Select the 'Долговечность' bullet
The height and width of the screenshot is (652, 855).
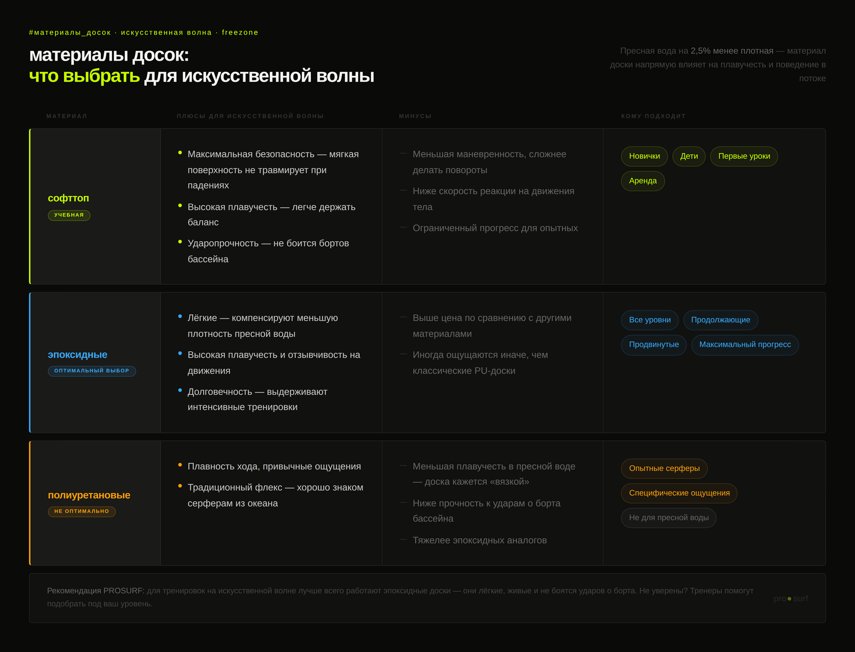pos(257,400)
